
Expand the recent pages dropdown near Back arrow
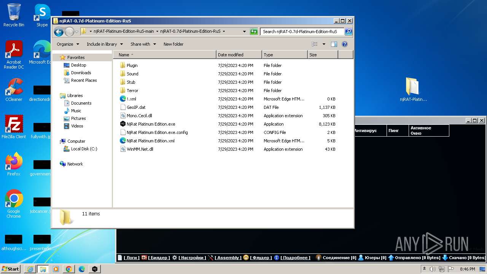pos(76,32)
